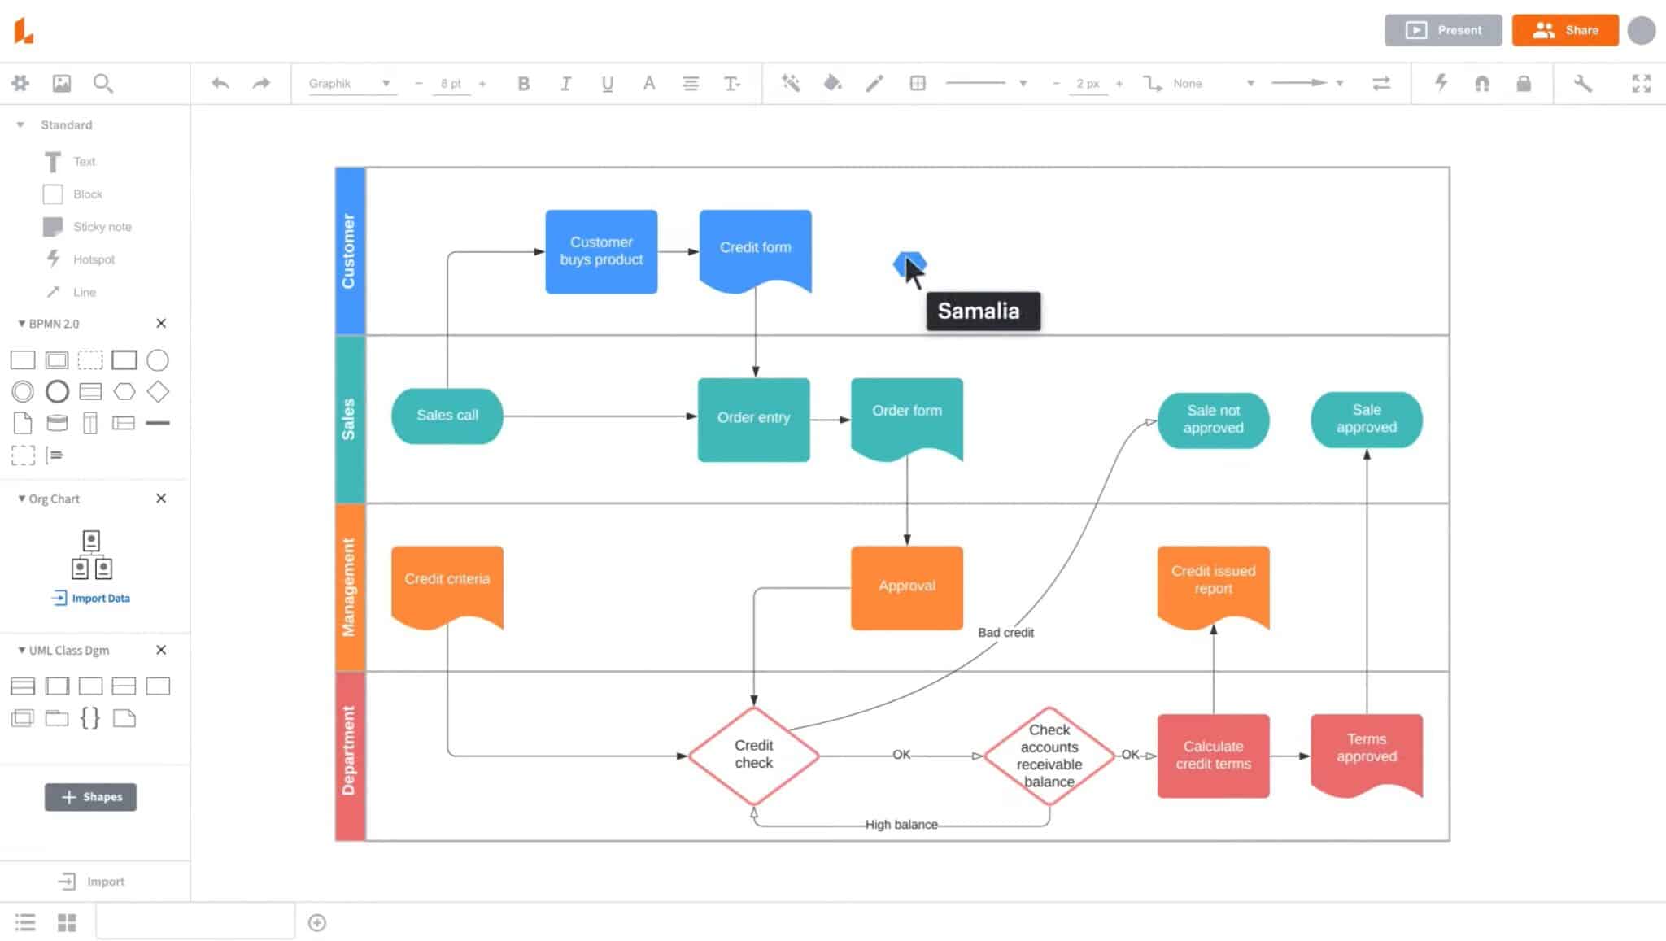Click the Import Data link in Org Chart
Image resolution: width=1666 pixels, height=941 pixels.
coord(90,598)
